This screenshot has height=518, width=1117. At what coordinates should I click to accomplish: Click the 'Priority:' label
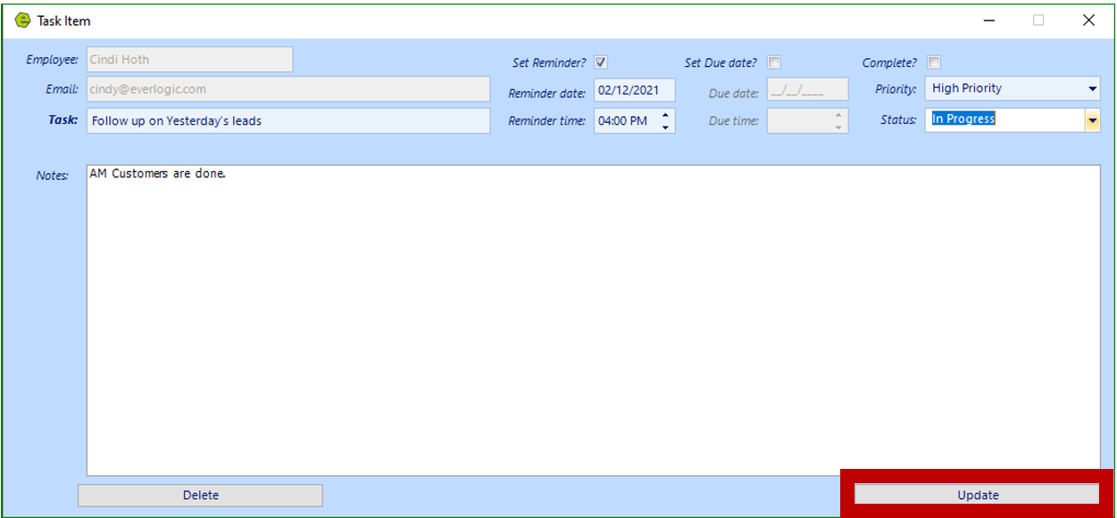pyautogui.click(x=896, y=89)
